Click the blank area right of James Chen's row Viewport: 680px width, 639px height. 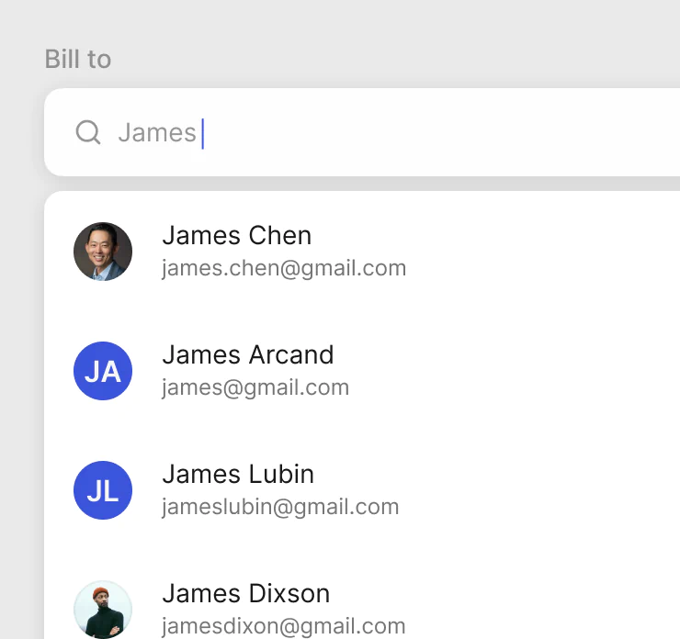tap(551, 252)
